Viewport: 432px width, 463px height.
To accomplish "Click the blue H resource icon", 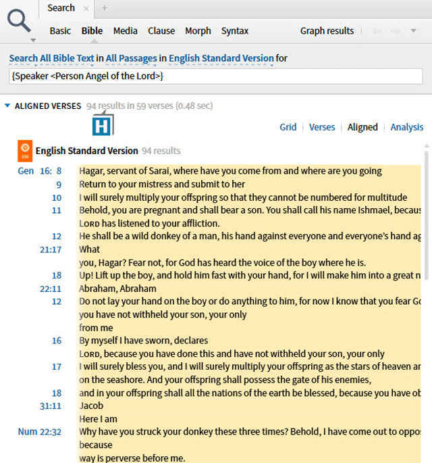I will click(x=103, y=126).
